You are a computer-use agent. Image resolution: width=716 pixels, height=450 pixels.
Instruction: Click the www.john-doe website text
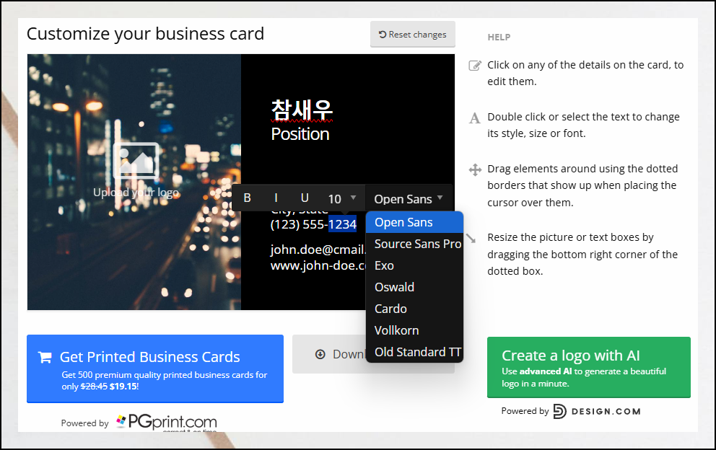pos(318,265)
